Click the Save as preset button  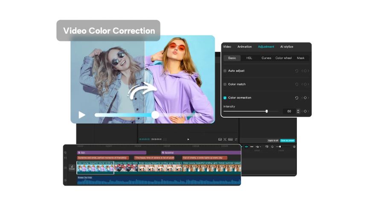[288, 141]
